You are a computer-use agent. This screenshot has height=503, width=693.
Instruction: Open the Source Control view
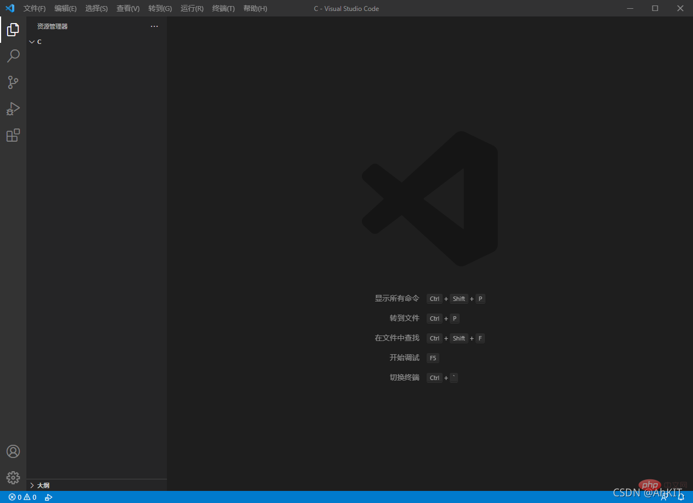point(13,82)
